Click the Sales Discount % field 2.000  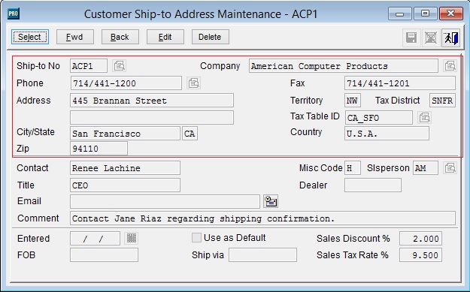[420, 239]
